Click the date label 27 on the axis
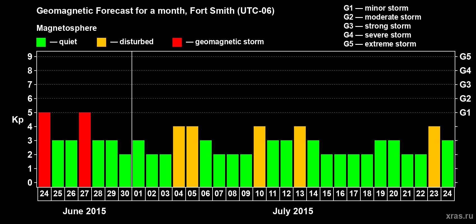 click(x=85, y=194)
